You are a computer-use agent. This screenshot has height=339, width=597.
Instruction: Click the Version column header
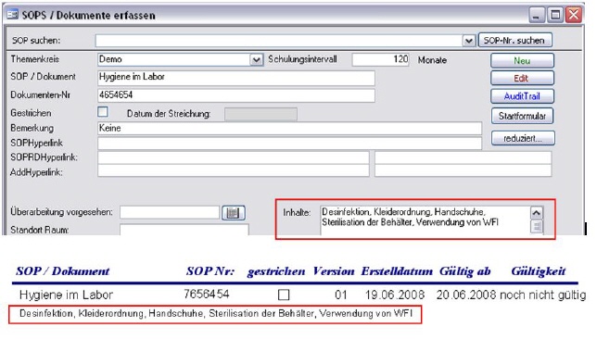click(334, 271)
